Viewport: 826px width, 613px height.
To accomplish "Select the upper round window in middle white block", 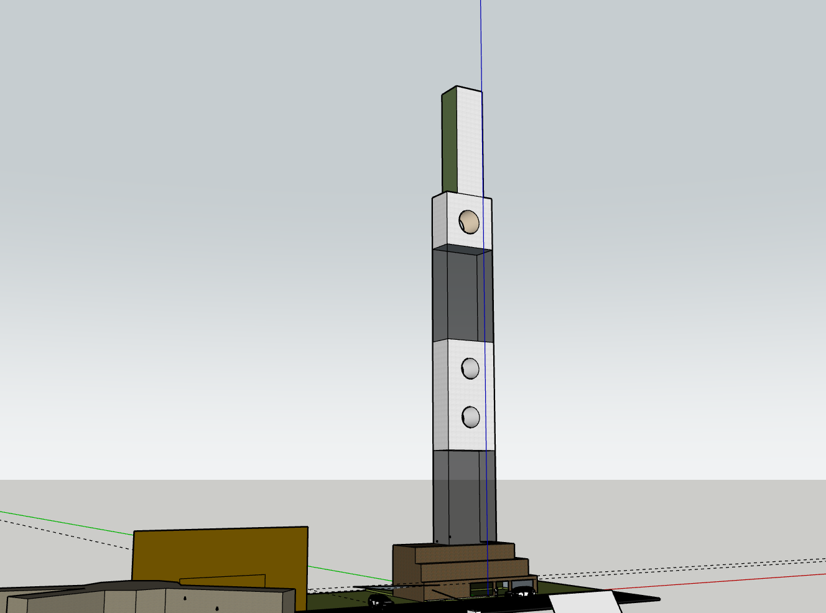I will pos(470,368).
